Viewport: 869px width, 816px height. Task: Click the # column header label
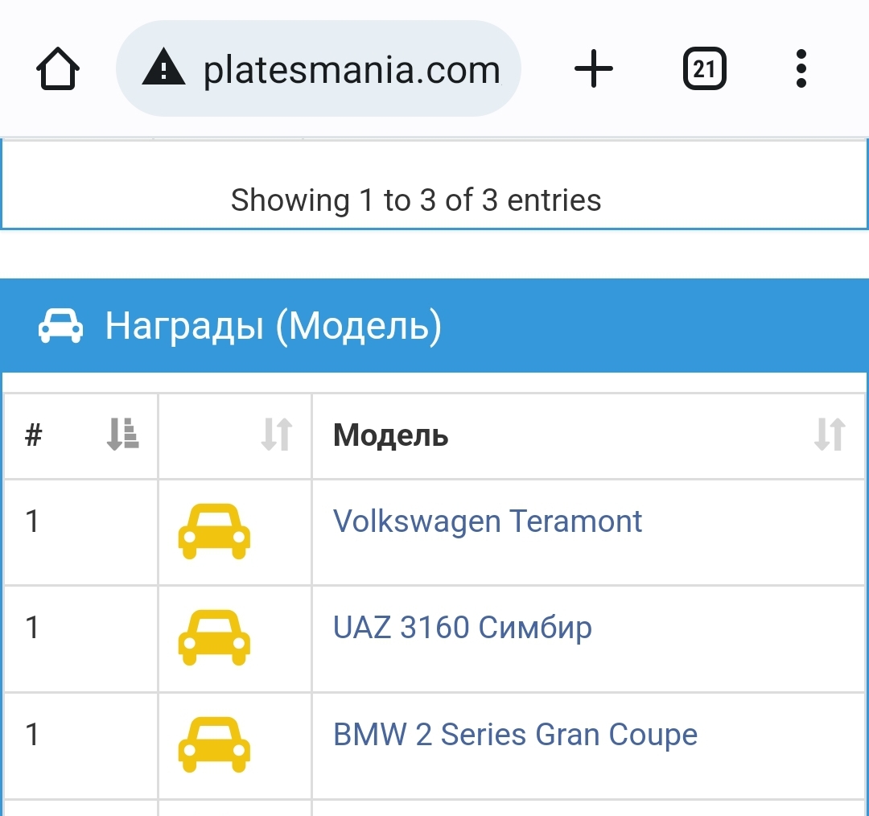click(33, 435)
